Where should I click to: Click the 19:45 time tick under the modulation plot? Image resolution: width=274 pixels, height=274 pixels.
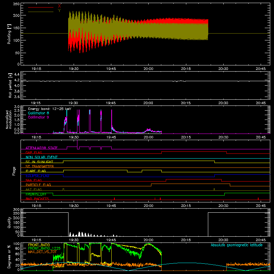[x=111, y=137]
